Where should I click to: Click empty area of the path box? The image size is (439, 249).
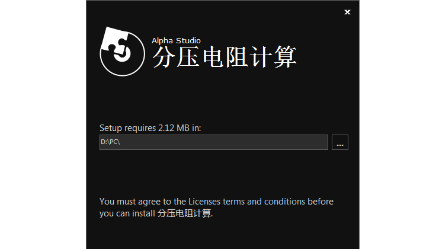(x=224, y=142)
